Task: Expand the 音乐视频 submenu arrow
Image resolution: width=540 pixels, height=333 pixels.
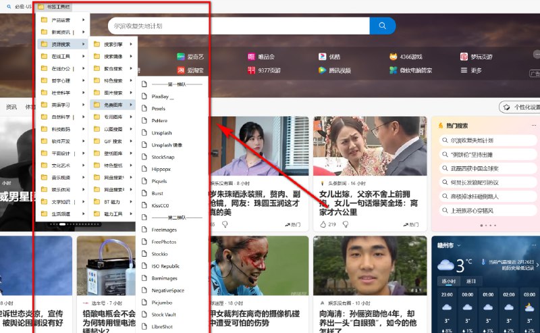Action: (83, 177)
